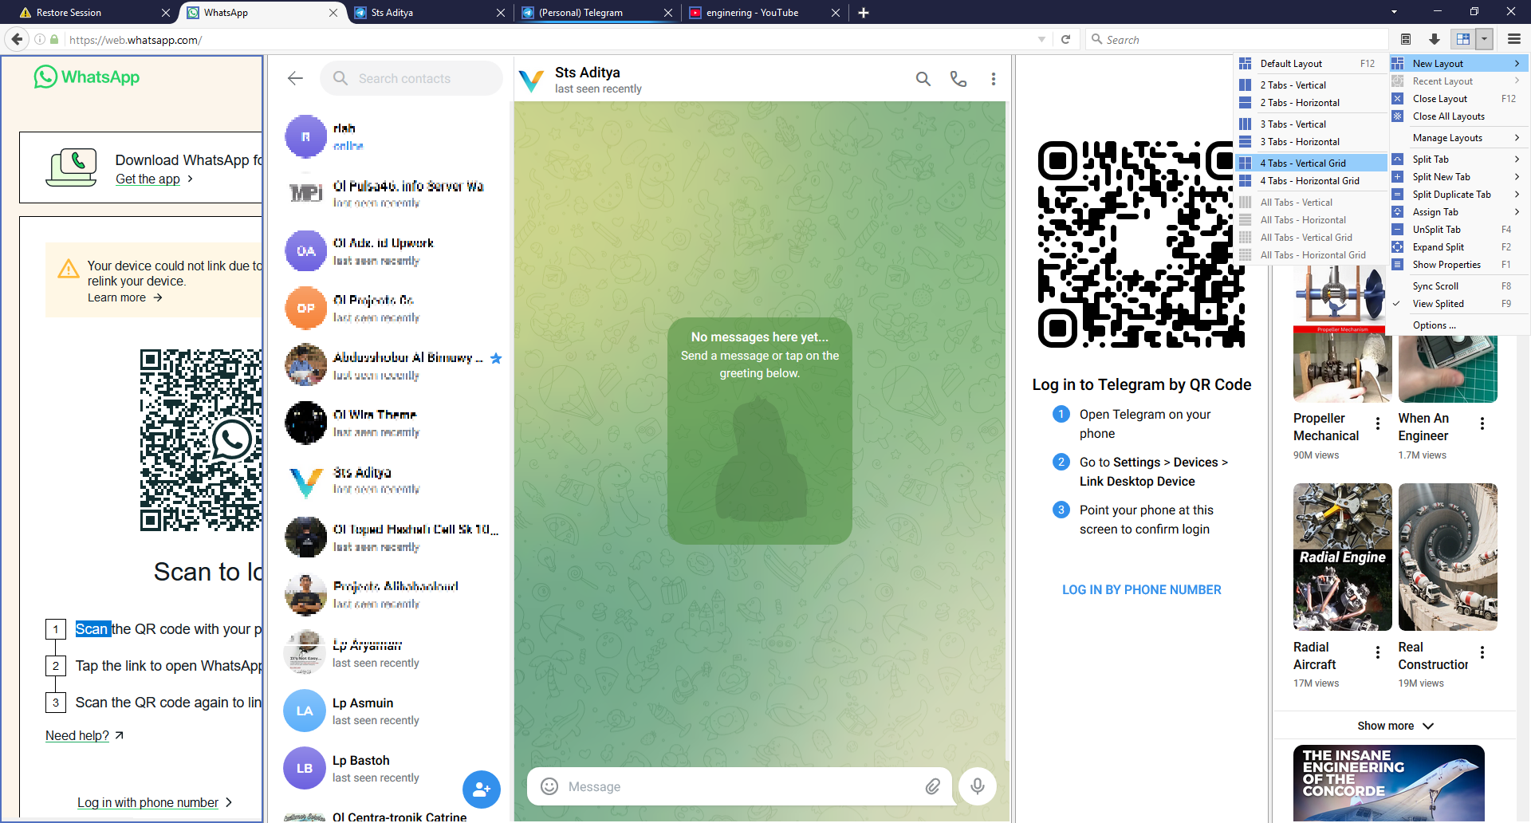Select 4 Tabs - Horizontal Grid layout

[x=1309, y=181]
